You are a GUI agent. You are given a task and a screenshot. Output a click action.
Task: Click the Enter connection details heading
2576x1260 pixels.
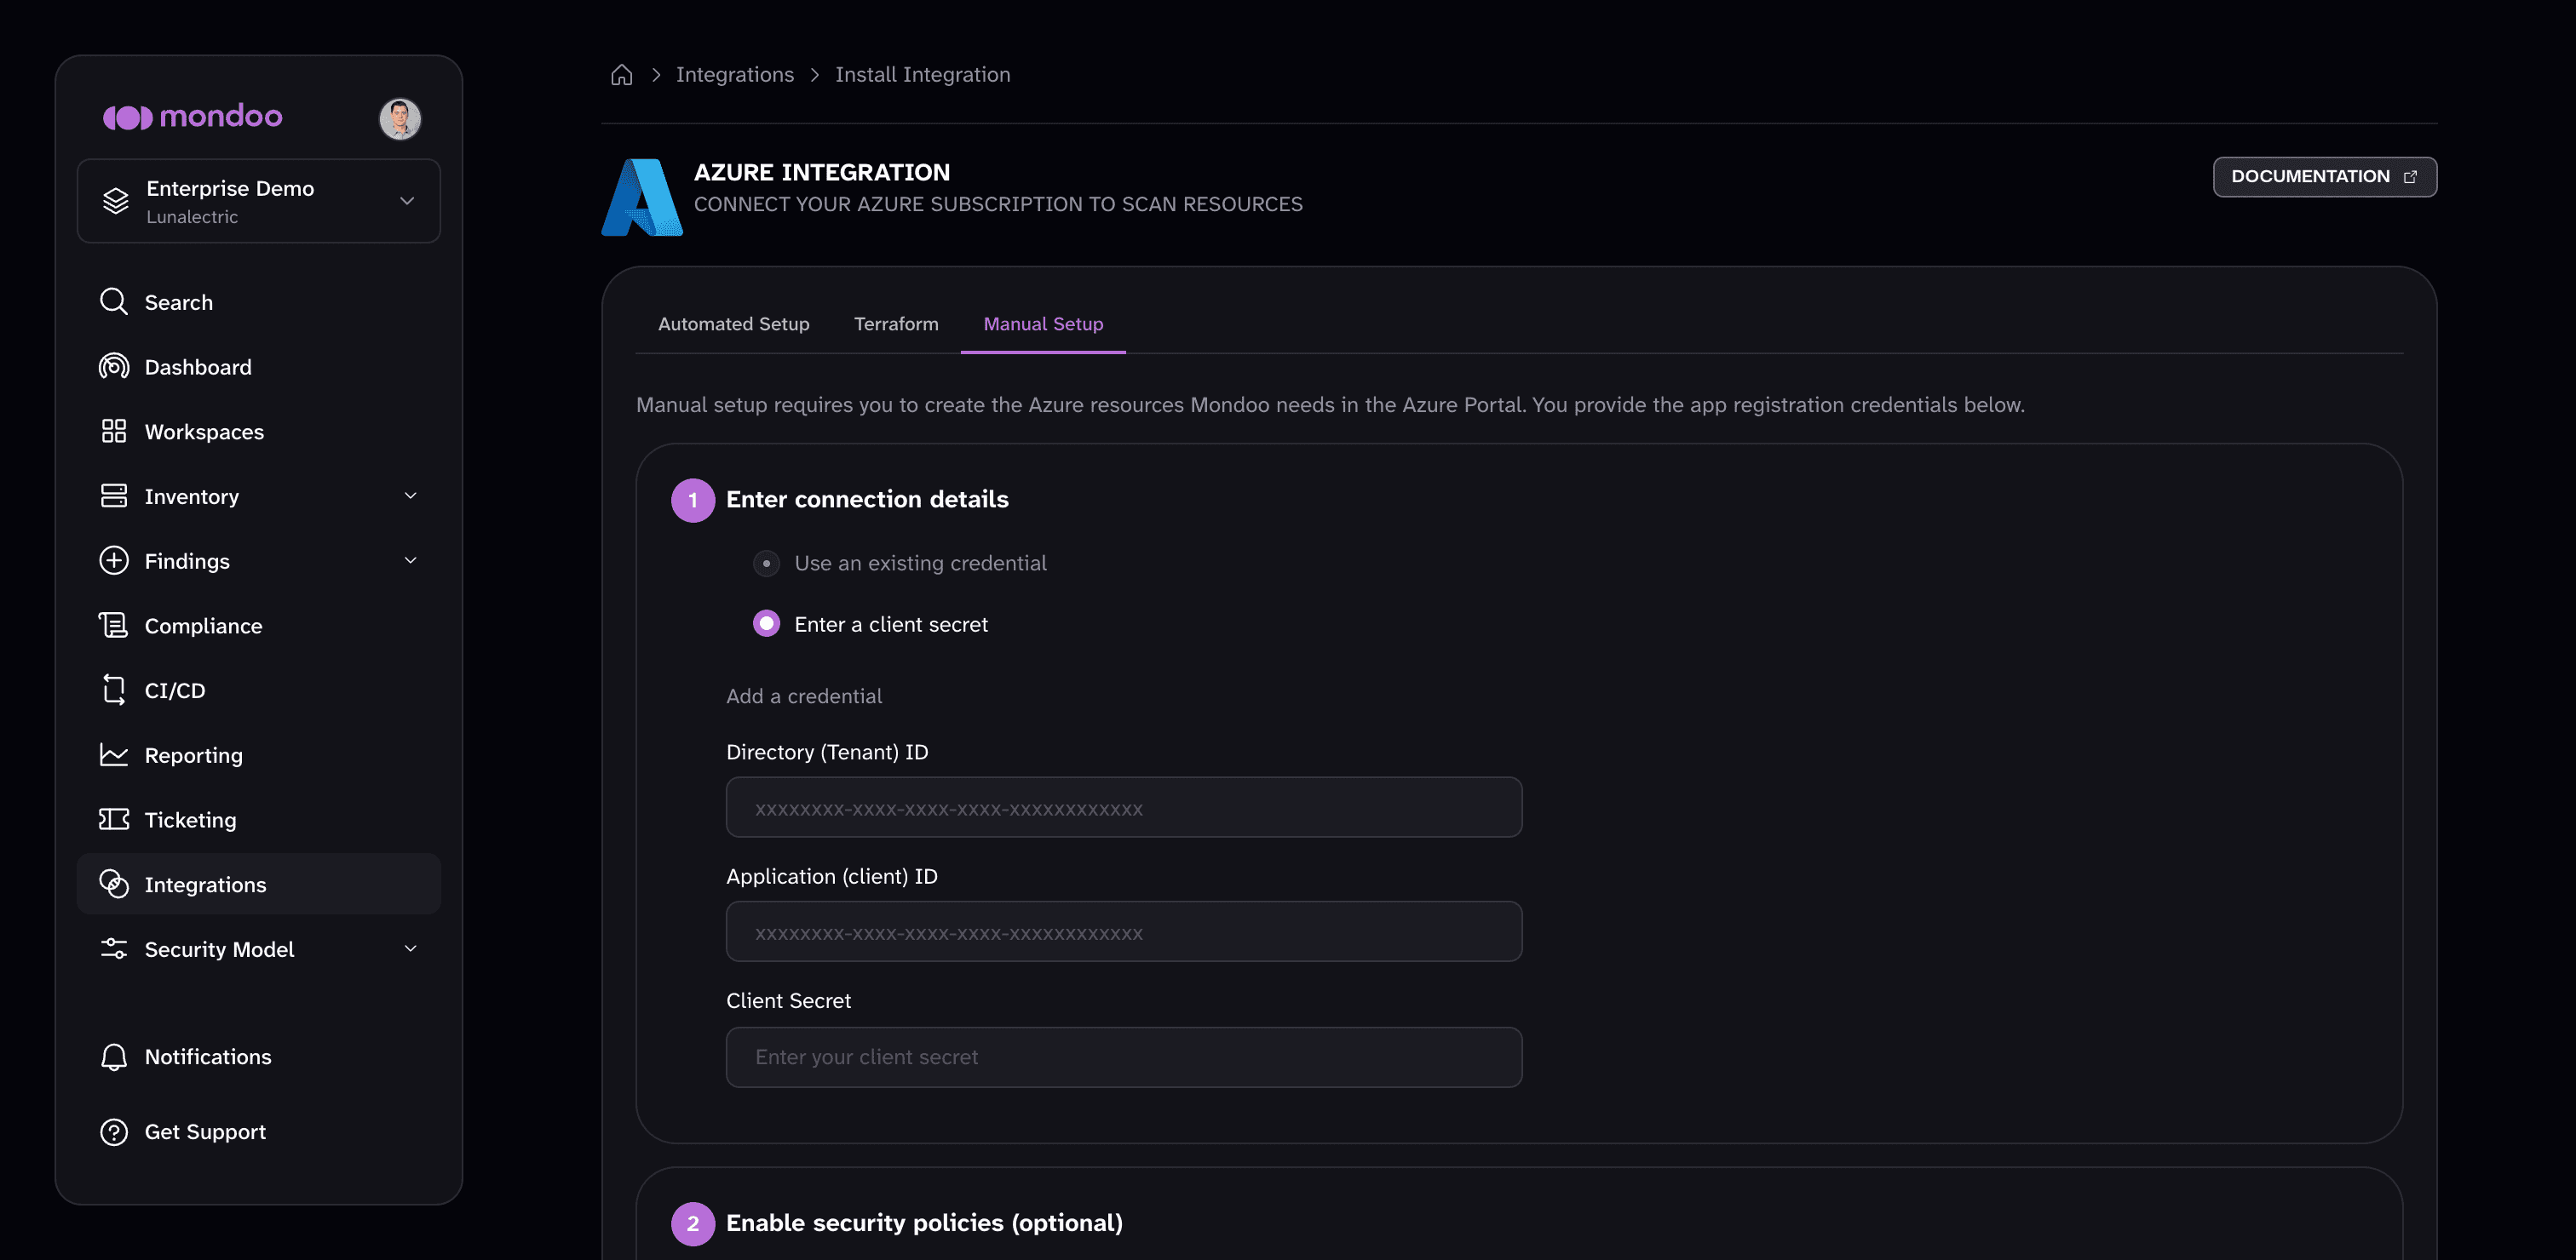tap(867, 500)
